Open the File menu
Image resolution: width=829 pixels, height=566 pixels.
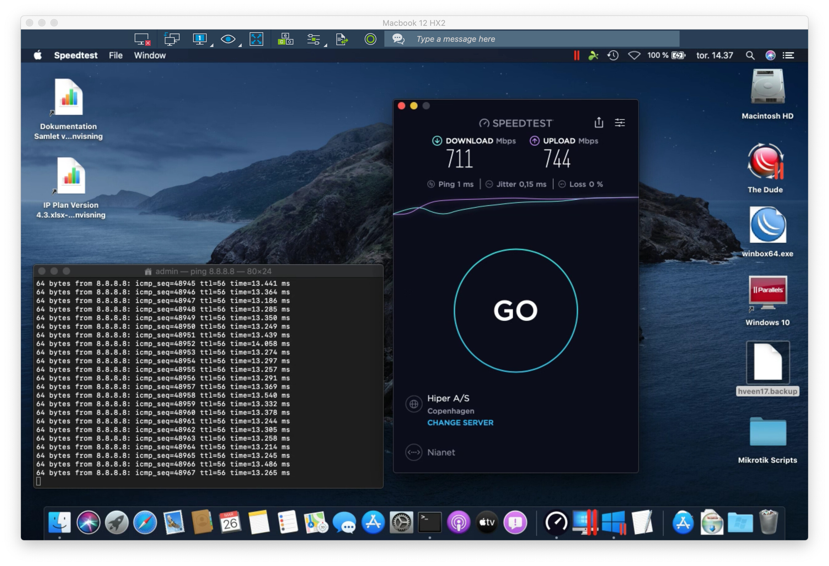click(x=115, y=56)
